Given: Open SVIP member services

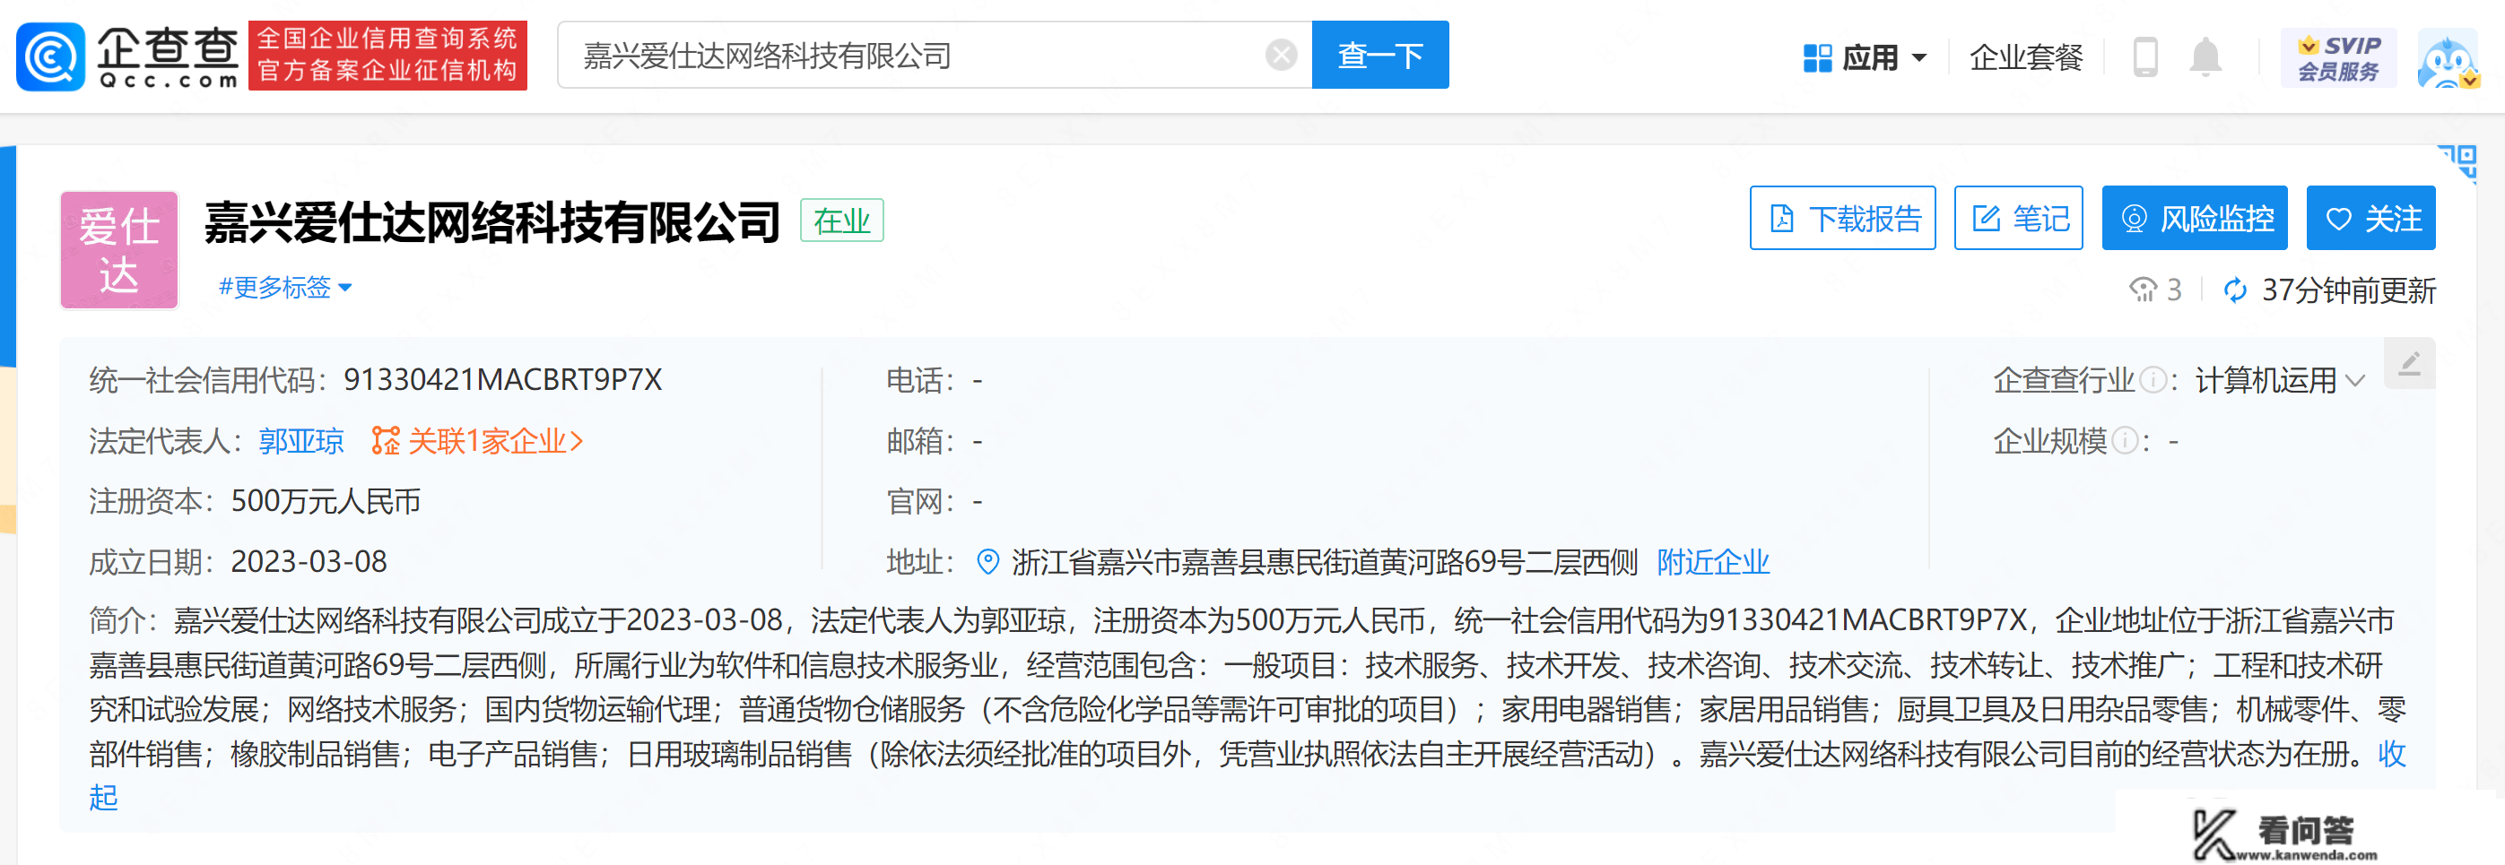Looking at the screenshot, I should click(x=2338, y=57).
